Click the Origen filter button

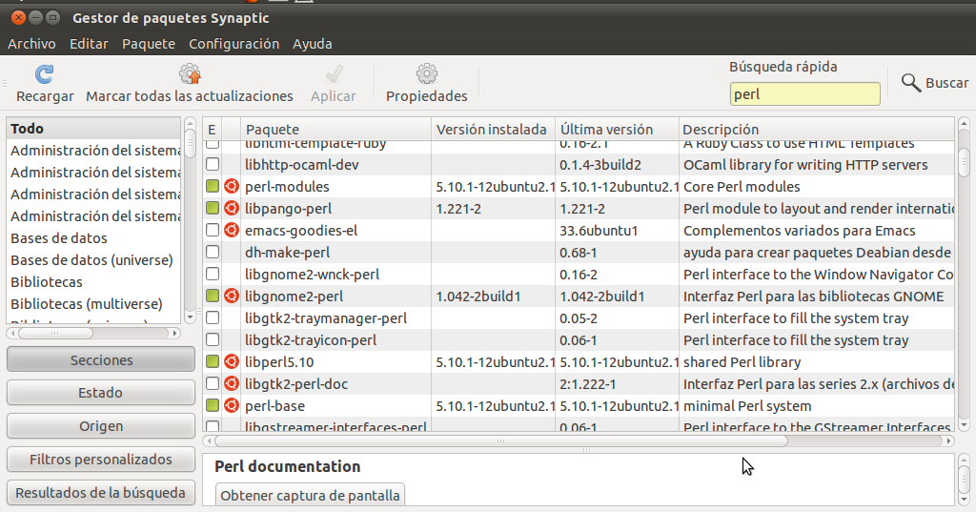[101, 426]
